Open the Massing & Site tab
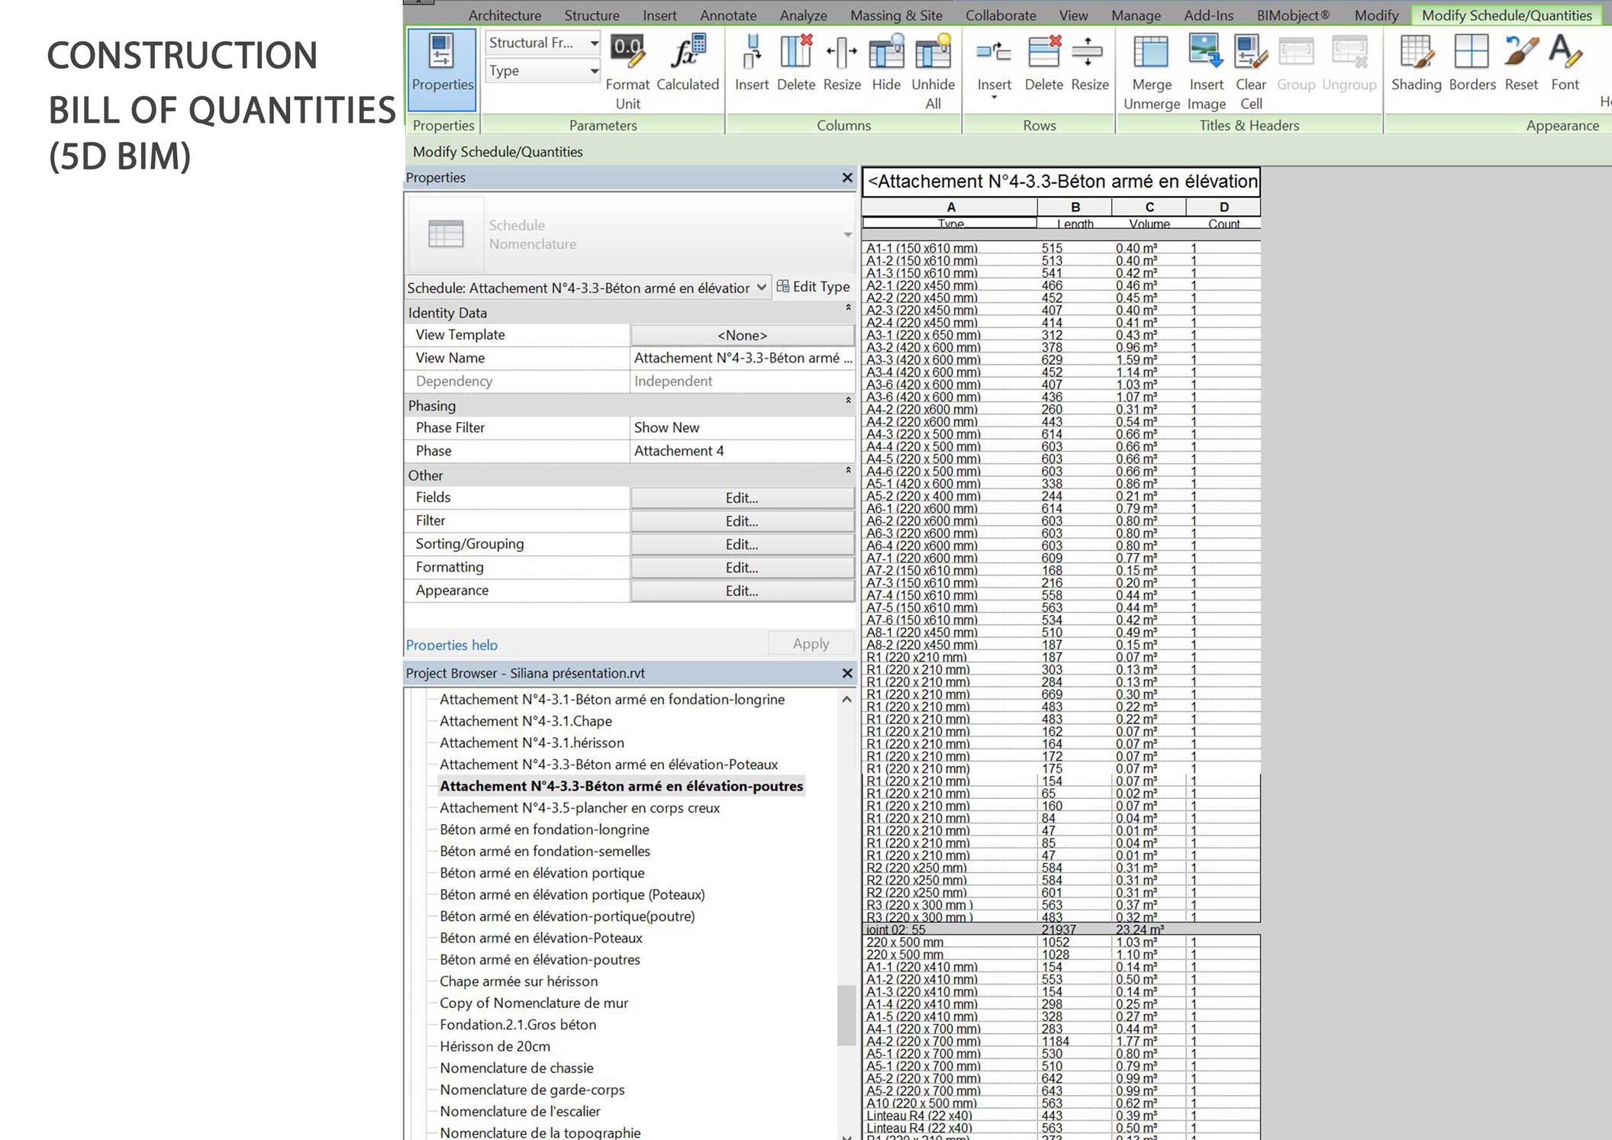The height and width of the screenshot is (1140, 1612). pos(896,15)
